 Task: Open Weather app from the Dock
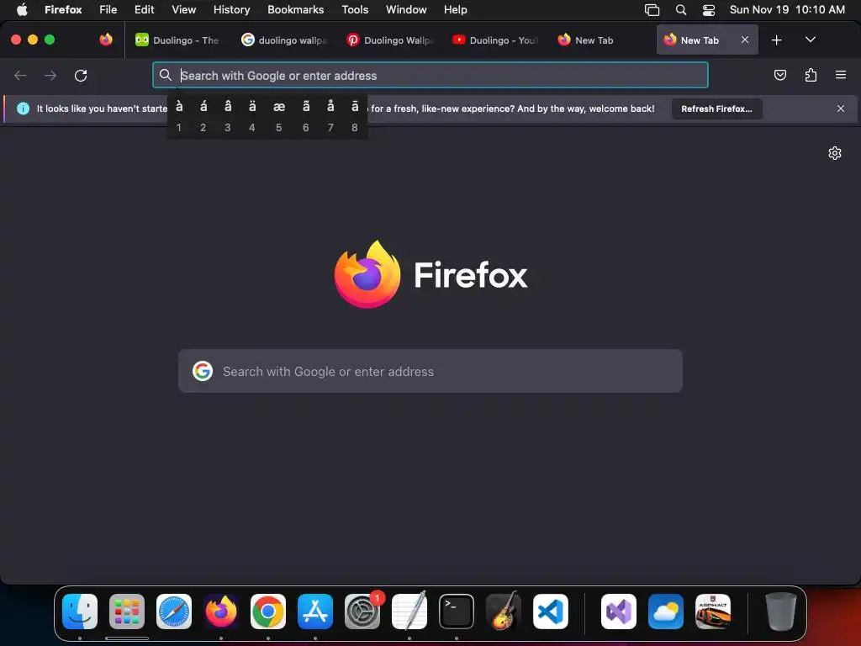(x=666, y=612)
